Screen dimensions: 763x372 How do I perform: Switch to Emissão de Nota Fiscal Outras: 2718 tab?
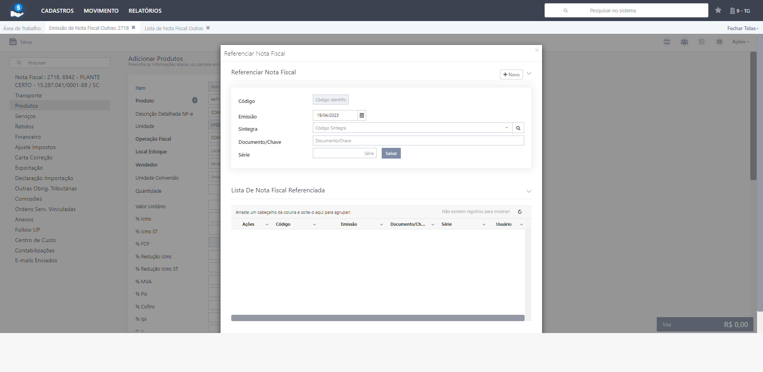click(x=89, y=28)
